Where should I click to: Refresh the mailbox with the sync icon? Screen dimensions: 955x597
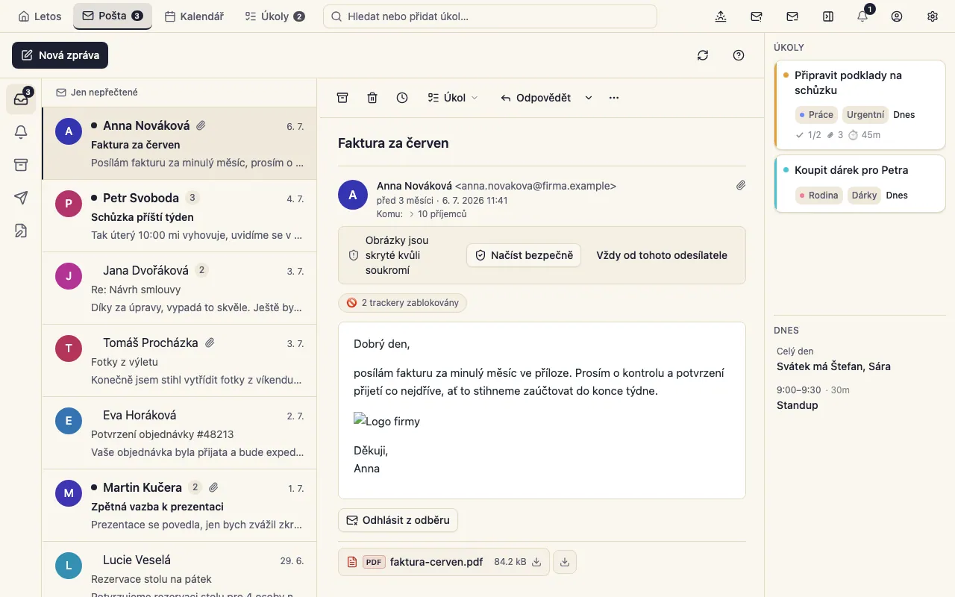(x=703, y=55)
